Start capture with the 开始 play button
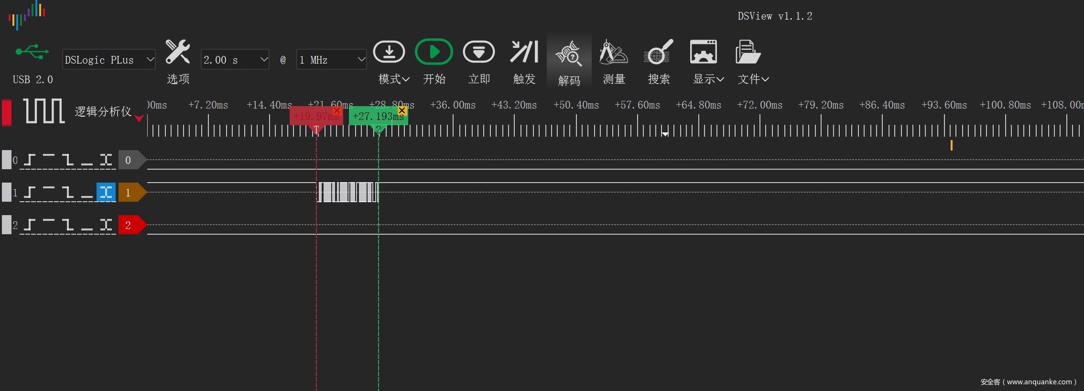1084x391 pixels. click(434, 52)
